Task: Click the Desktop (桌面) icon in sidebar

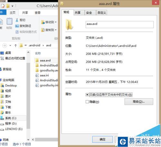Action: coord(2,53)
